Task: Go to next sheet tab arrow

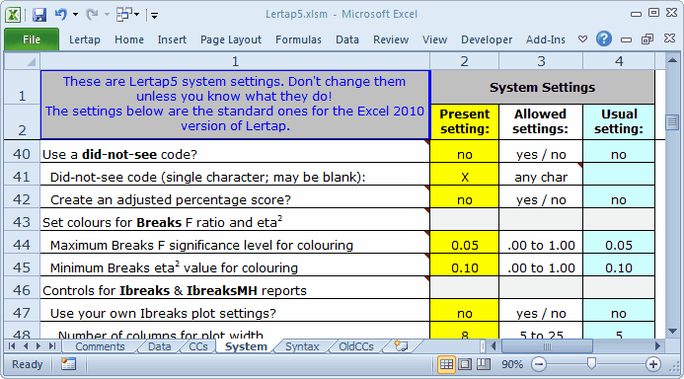Action: 38,346
